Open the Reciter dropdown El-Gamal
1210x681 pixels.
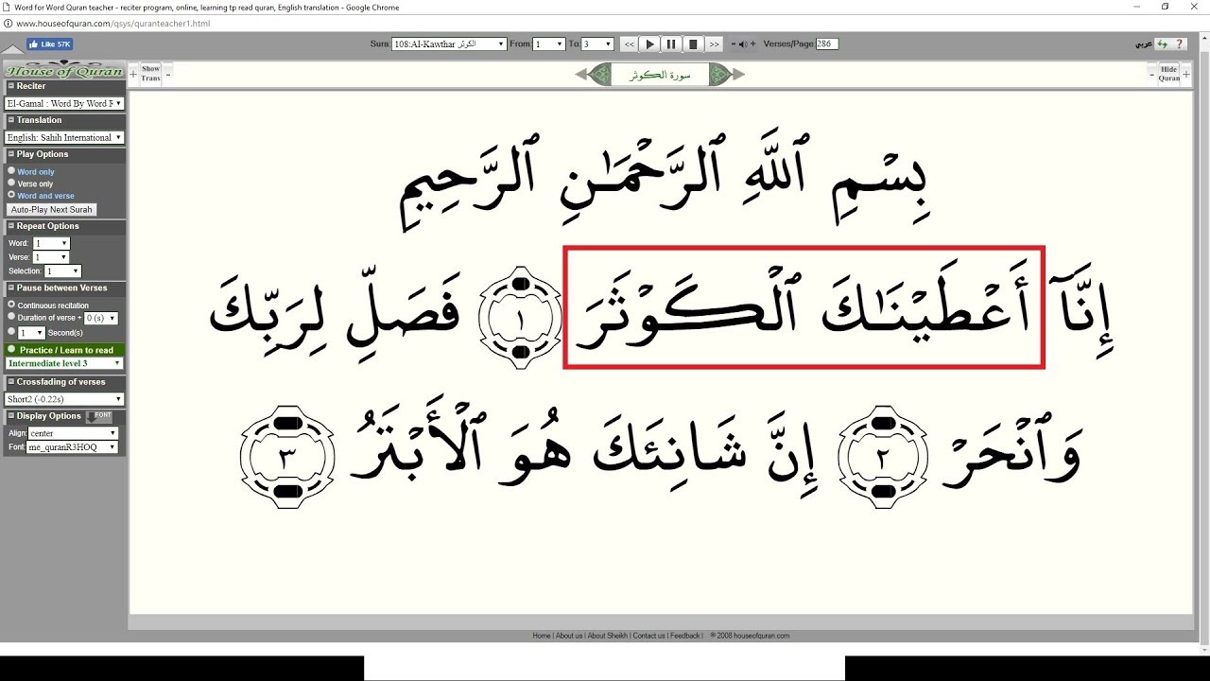64,103
